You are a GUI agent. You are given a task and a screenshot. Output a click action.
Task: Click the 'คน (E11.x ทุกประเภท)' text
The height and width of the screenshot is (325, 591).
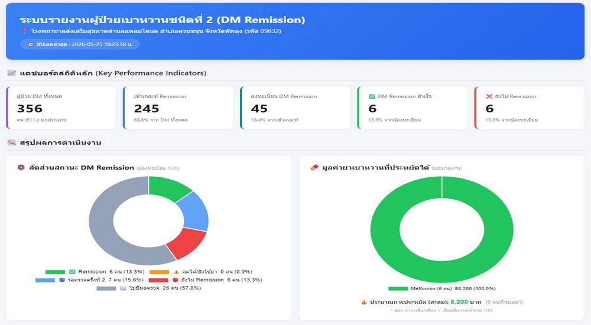(x=42, y=120)
